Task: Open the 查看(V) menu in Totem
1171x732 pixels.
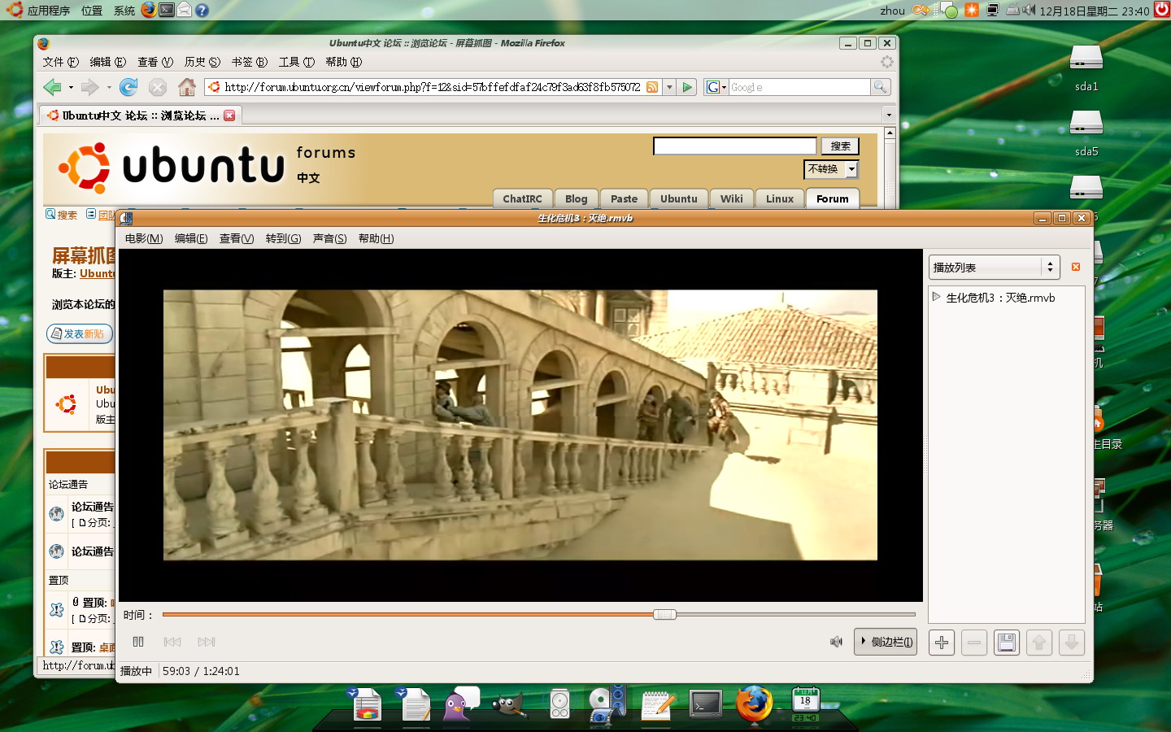Action: pyautogui.click(x=237, y=238)
